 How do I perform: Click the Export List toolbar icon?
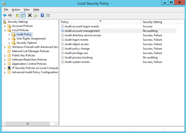click(x=35, y=15)
